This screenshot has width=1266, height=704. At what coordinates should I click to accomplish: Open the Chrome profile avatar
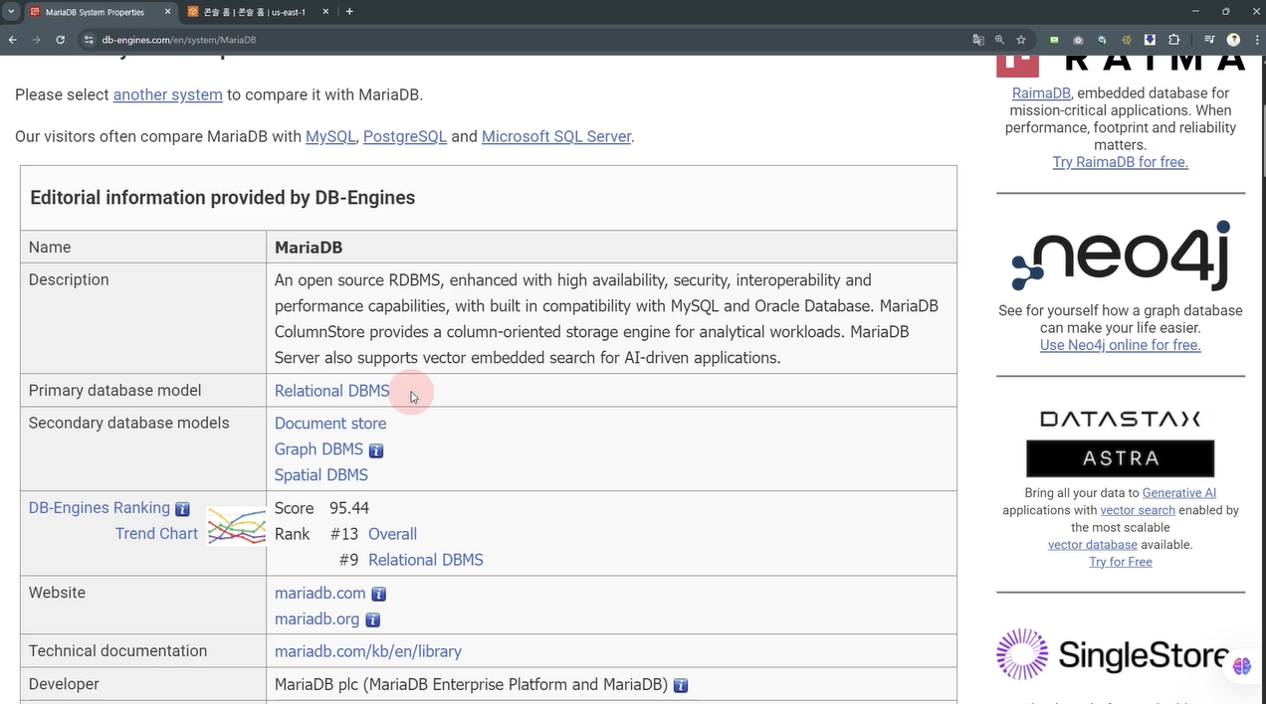[1233, 40]
